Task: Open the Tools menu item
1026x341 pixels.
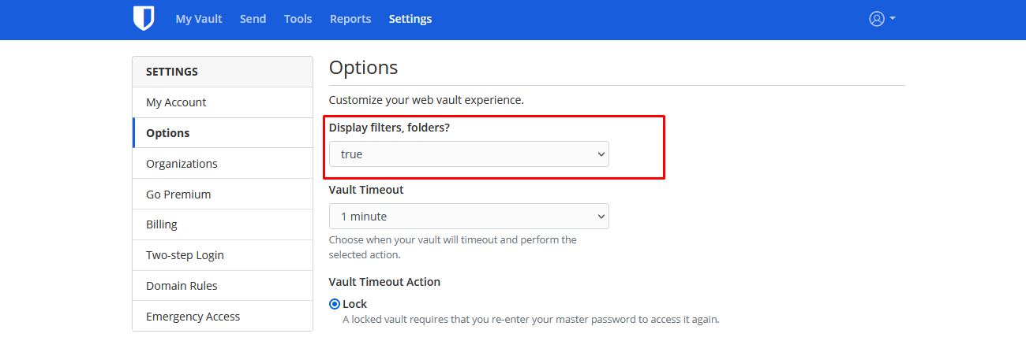Action: tap(298, 19)
